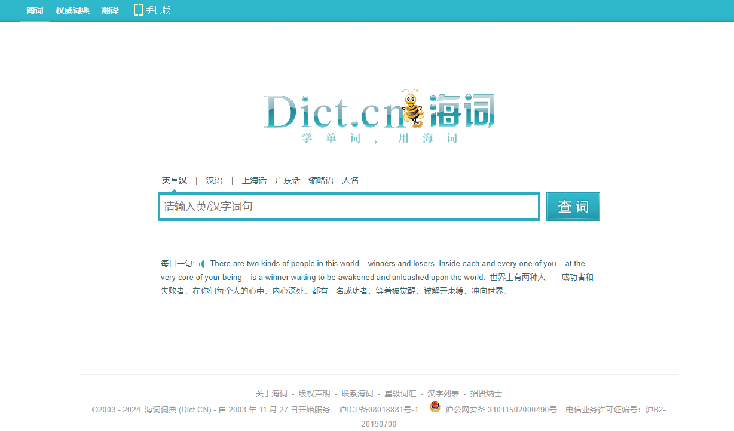734x431 pixels.
Task: Go to 翻译 in the top navigation
Action: pos(110,10)
